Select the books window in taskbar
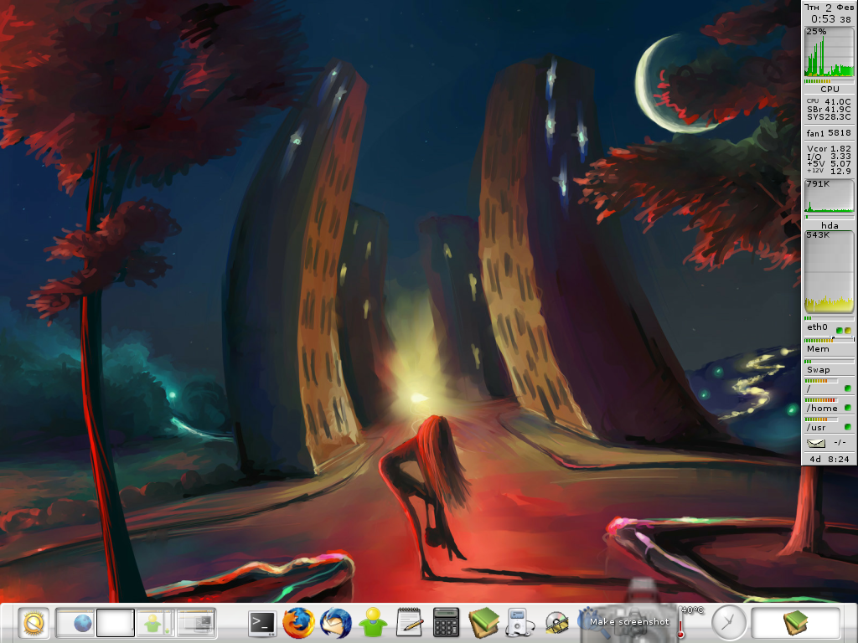Image resolution: width=858 pixels, height=643 pixels. [795, 623]
